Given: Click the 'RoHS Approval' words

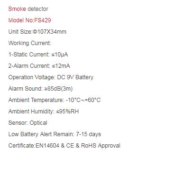Looking at the screenshot, I should tap(101, 146).
